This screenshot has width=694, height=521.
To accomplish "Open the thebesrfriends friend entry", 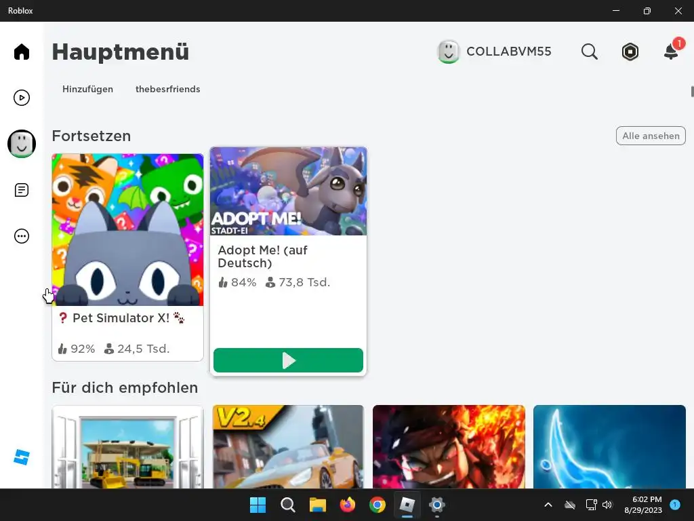I will (x=168, y=89).
